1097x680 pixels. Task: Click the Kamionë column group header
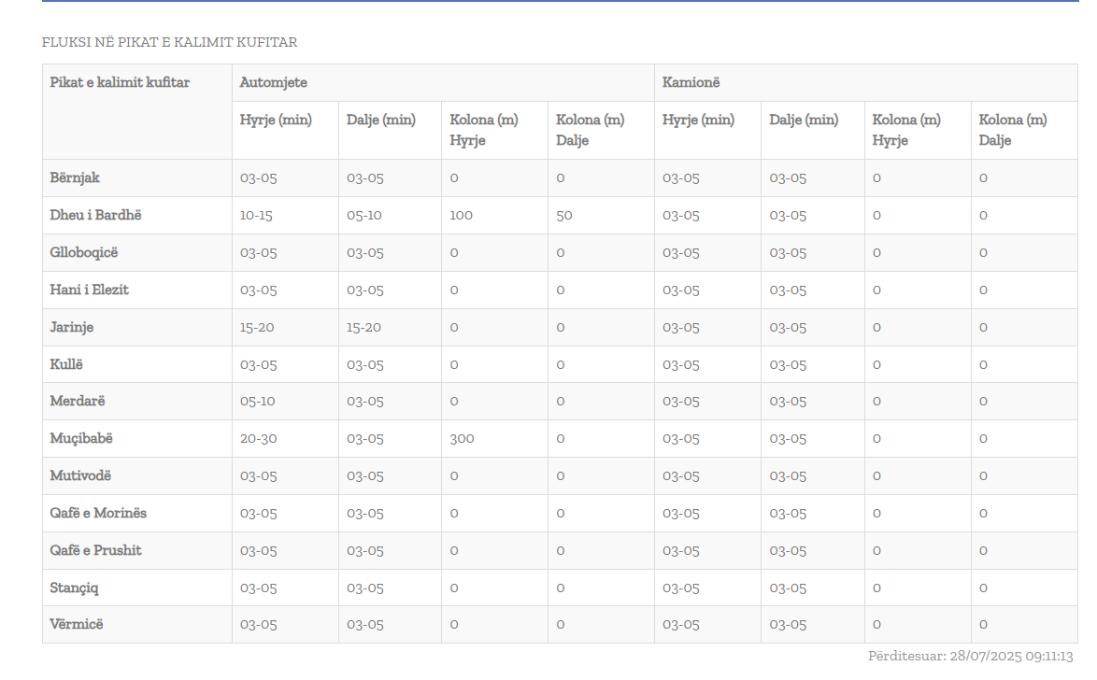(691, 82)
